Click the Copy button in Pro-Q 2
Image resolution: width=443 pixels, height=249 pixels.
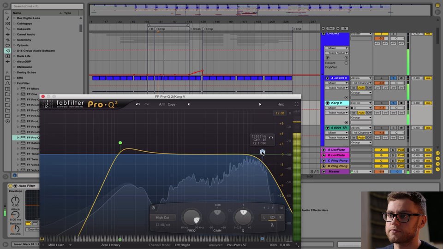[172, 105]
